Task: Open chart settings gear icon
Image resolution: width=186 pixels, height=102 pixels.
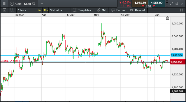Action: point(181,10)
